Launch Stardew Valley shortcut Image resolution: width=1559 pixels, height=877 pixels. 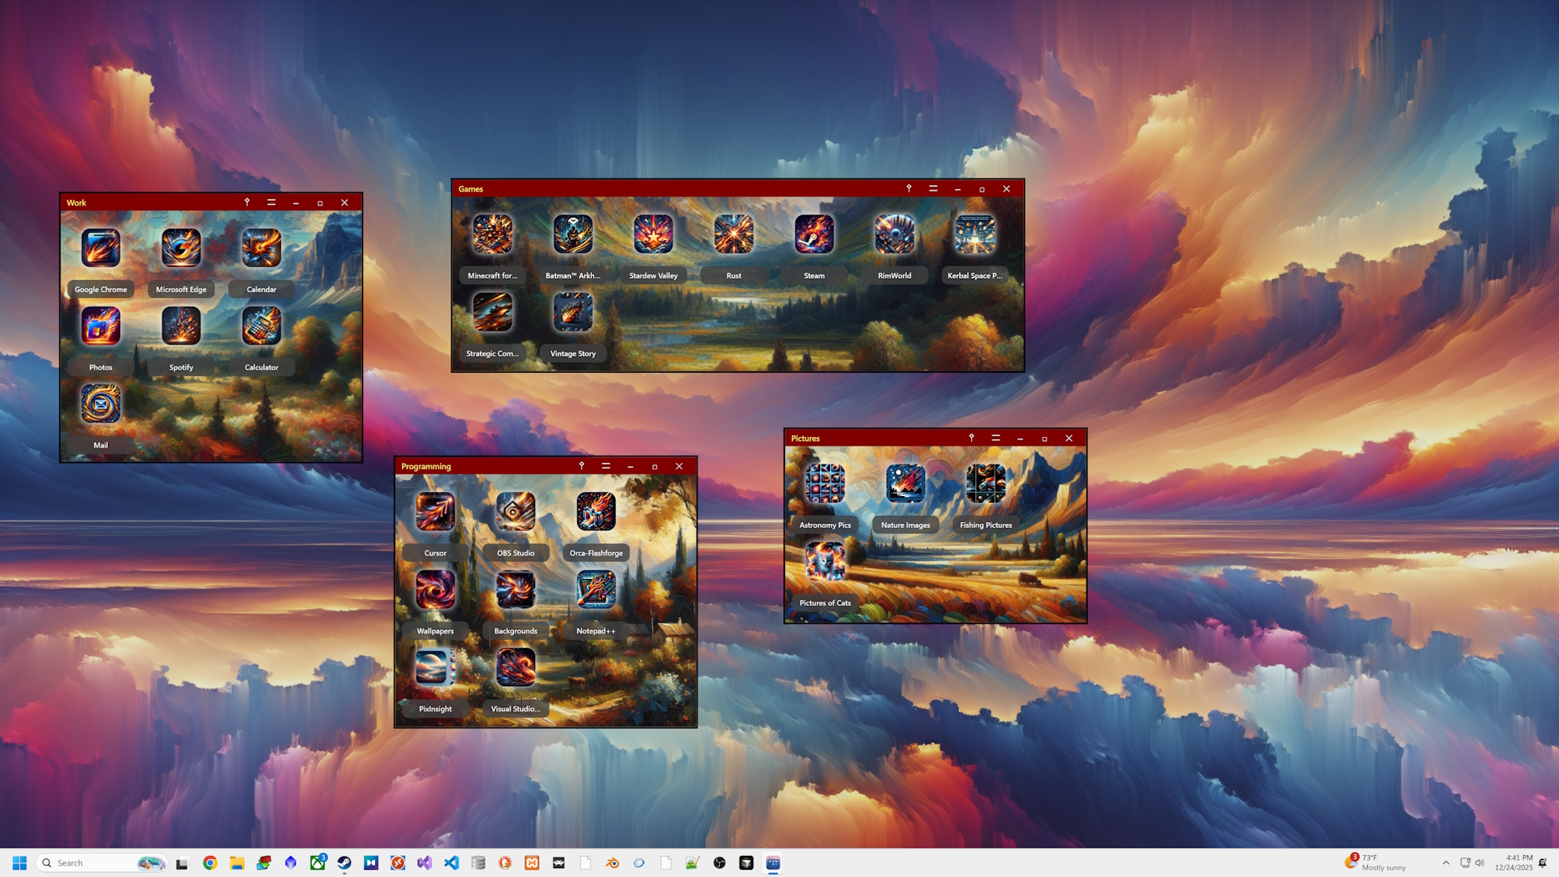pos(654,235)
